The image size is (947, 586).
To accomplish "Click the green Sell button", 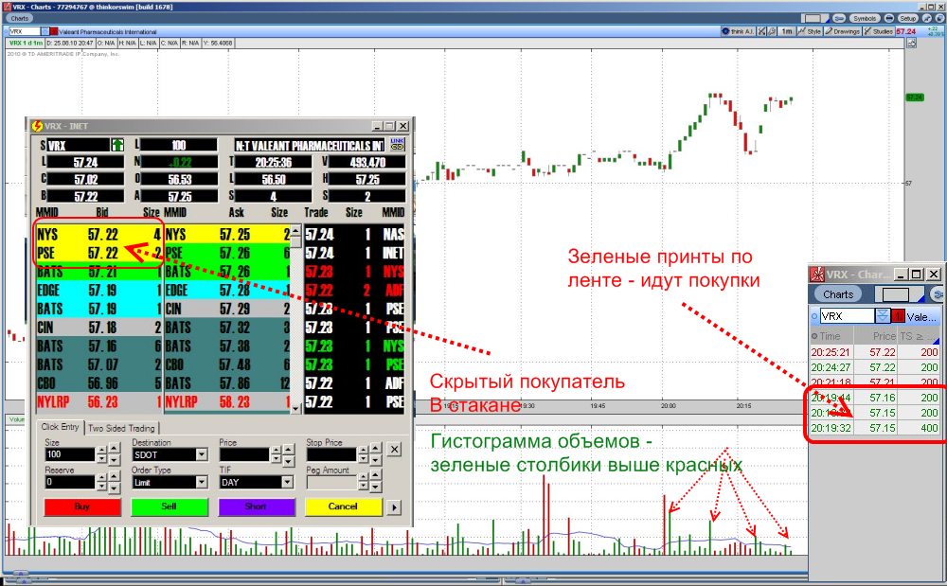I will point(170,506).
